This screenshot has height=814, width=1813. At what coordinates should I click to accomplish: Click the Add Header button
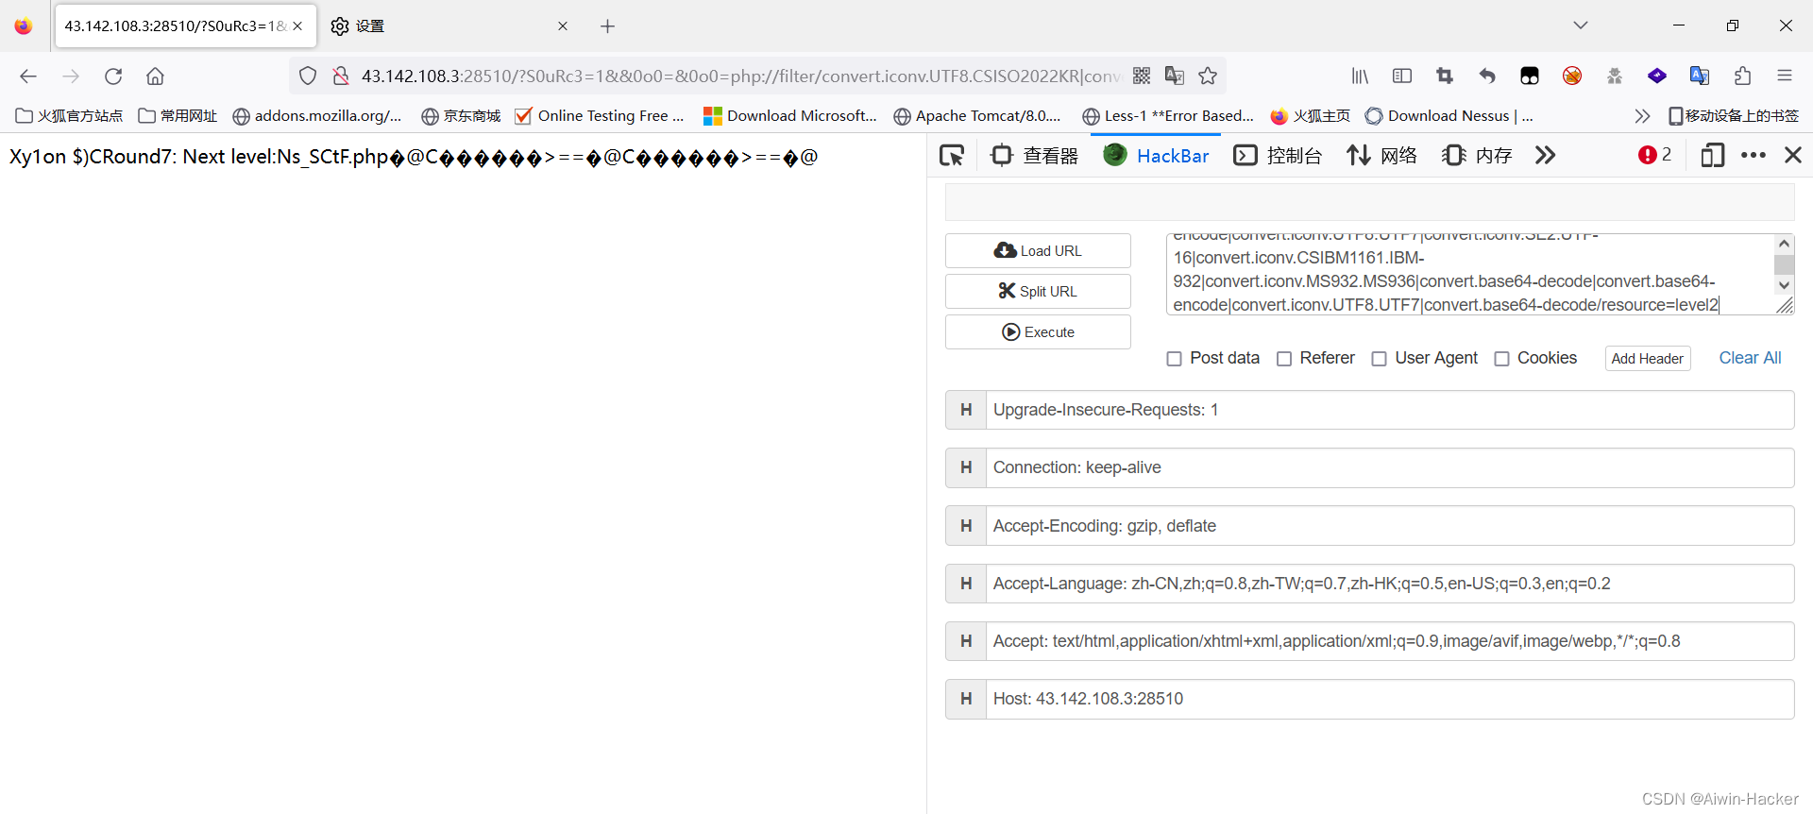[1648, 359]
